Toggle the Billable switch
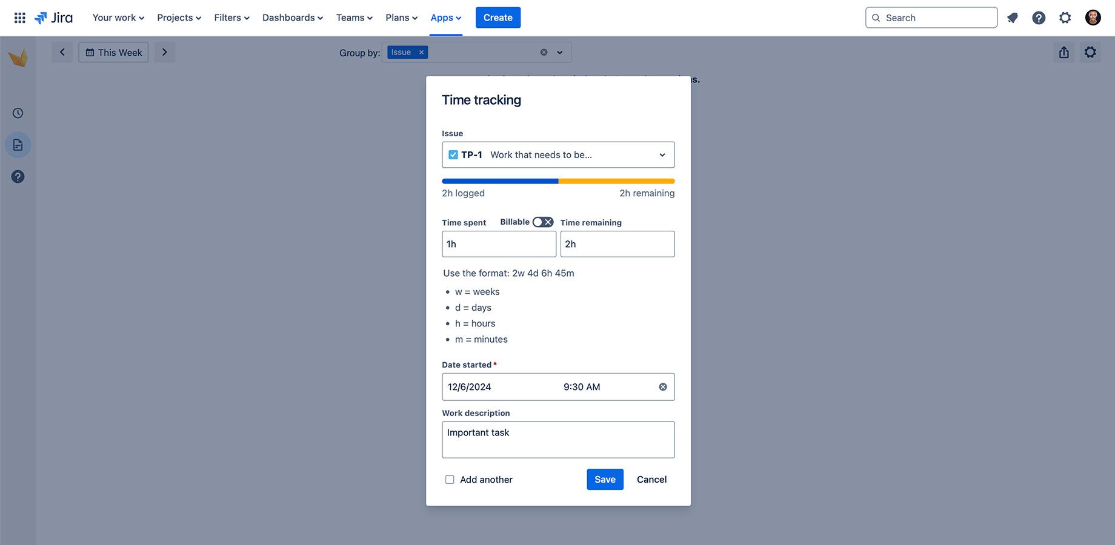This screenshot has height=545, width=1115. pos(543,222)
